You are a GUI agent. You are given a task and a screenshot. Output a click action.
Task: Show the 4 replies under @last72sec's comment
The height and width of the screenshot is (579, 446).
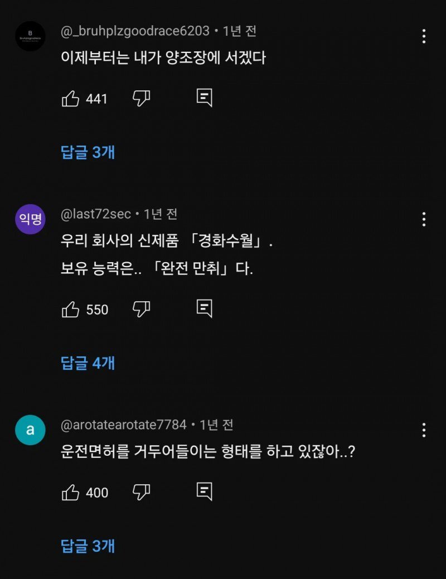point(87,363)
